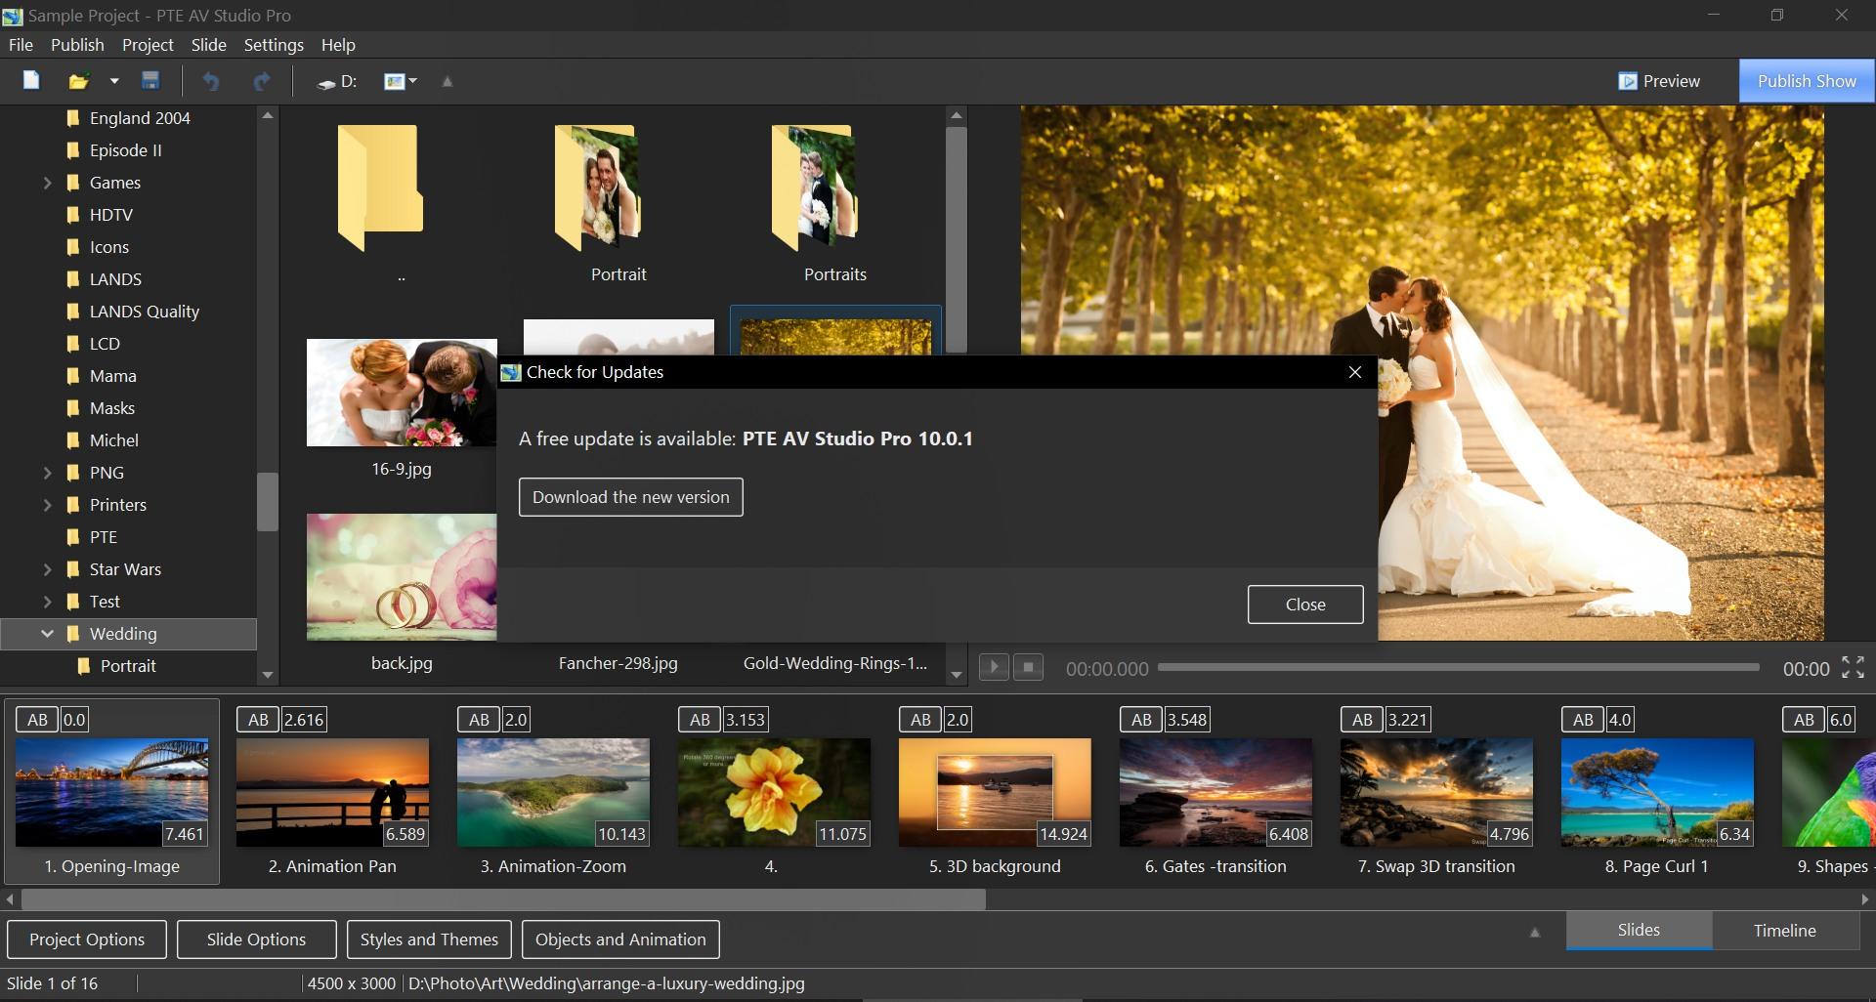
Task: Open the Publish menu
Action: point(77,45)
